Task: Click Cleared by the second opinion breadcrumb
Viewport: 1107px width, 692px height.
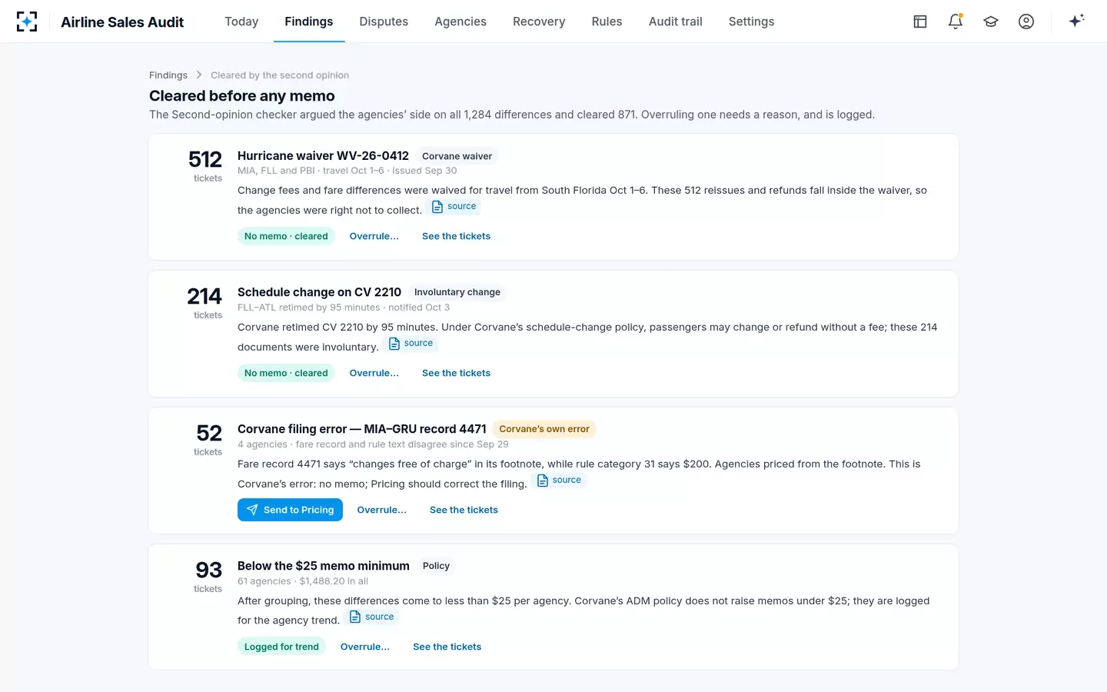Action: (x=280, y=75)
